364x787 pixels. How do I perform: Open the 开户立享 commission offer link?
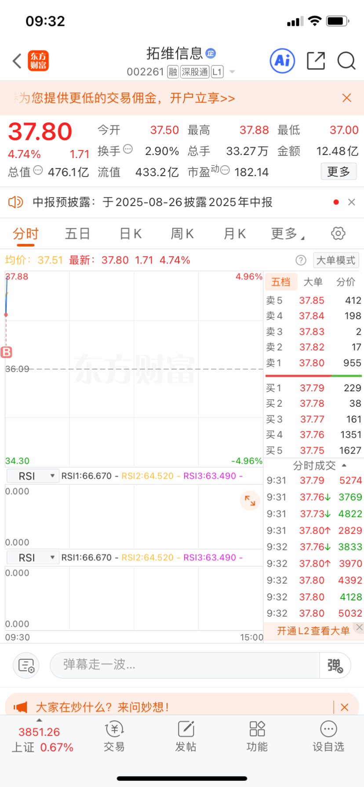(202, 98)
